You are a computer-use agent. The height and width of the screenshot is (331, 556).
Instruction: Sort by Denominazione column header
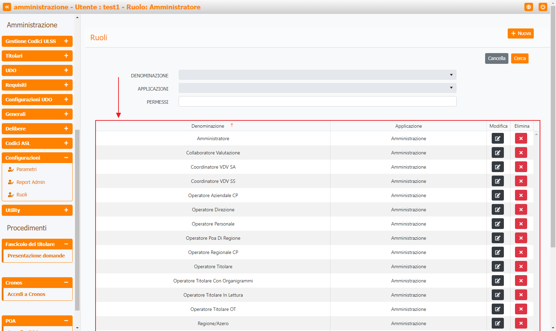pos(208,126)
